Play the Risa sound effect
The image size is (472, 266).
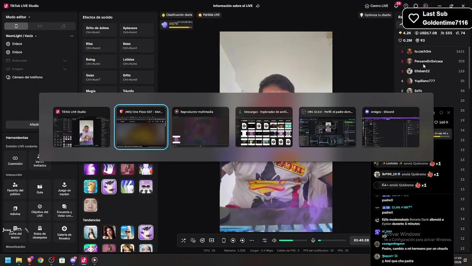pos(100,46)
